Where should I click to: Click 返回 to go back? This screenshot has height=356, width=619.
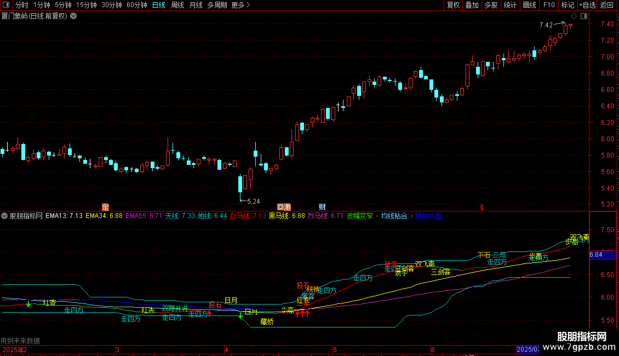click(607, 5)
